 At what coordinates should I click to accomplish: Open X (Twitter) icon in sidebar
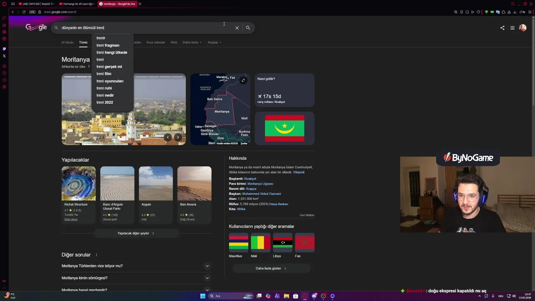[4, 56]
